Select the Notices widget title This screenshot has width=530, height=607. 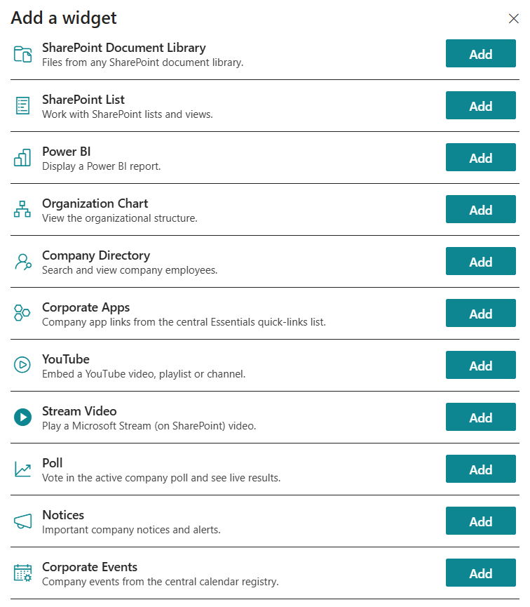[x=63, y=515]
